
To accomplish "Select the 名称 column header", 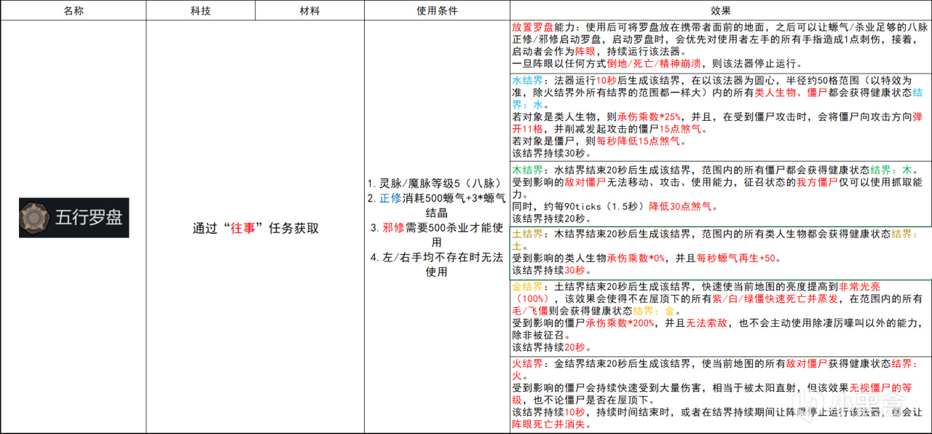I will click(x=73, y=10).
